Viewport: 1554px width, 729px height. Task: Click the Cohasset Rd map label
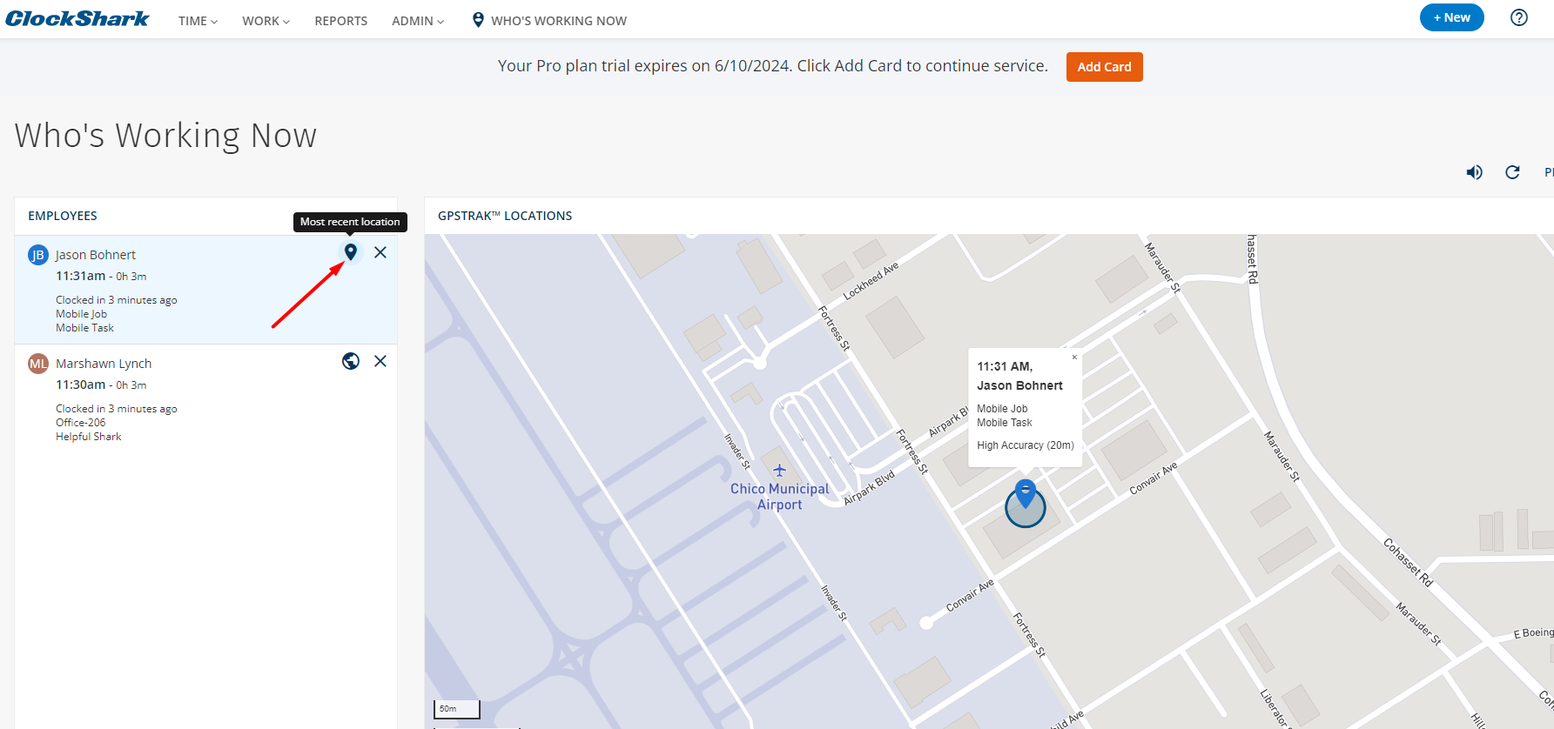coord(1408,562)
